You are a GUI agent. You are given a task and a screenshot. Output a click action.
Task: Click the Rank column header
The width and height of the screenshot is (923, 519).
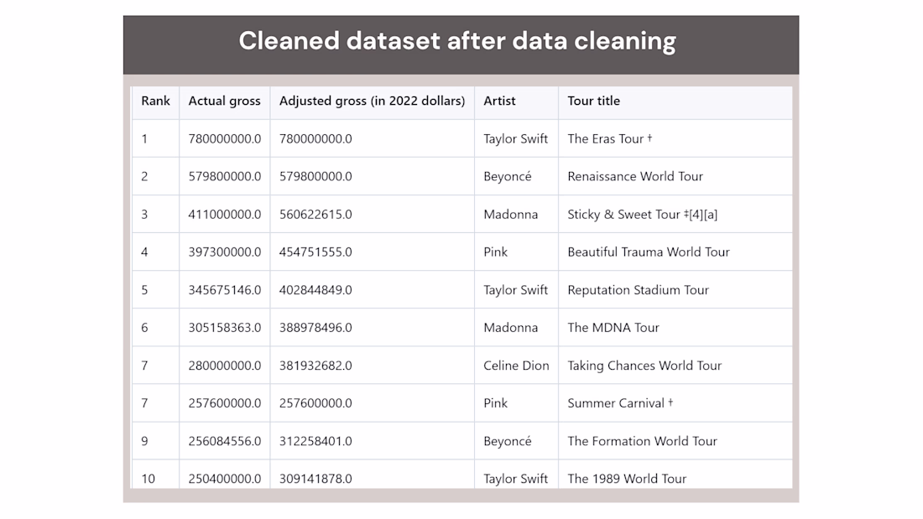pyautogui.click(x=155, y=101)
